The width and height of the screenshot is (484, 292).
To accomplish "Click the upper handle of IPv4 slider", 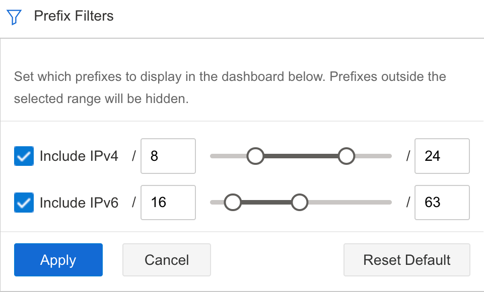I will pos(346,156).
